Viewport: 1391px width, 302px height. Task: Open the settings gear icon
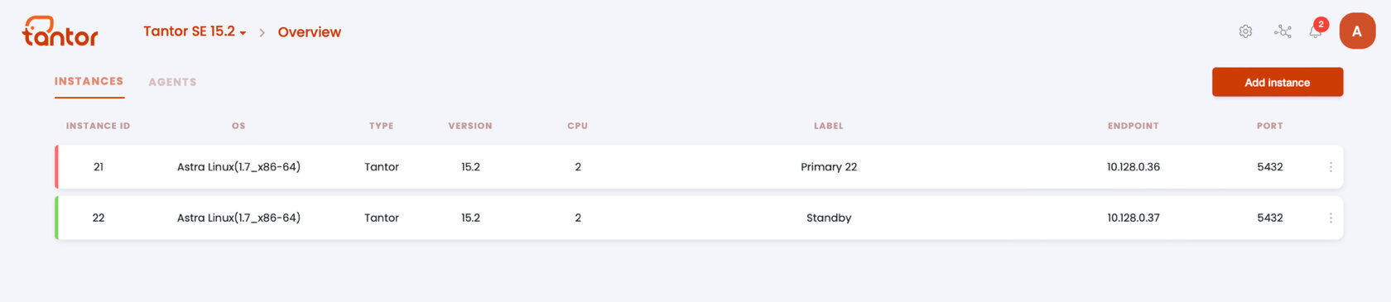click(x=1245, y=31)
